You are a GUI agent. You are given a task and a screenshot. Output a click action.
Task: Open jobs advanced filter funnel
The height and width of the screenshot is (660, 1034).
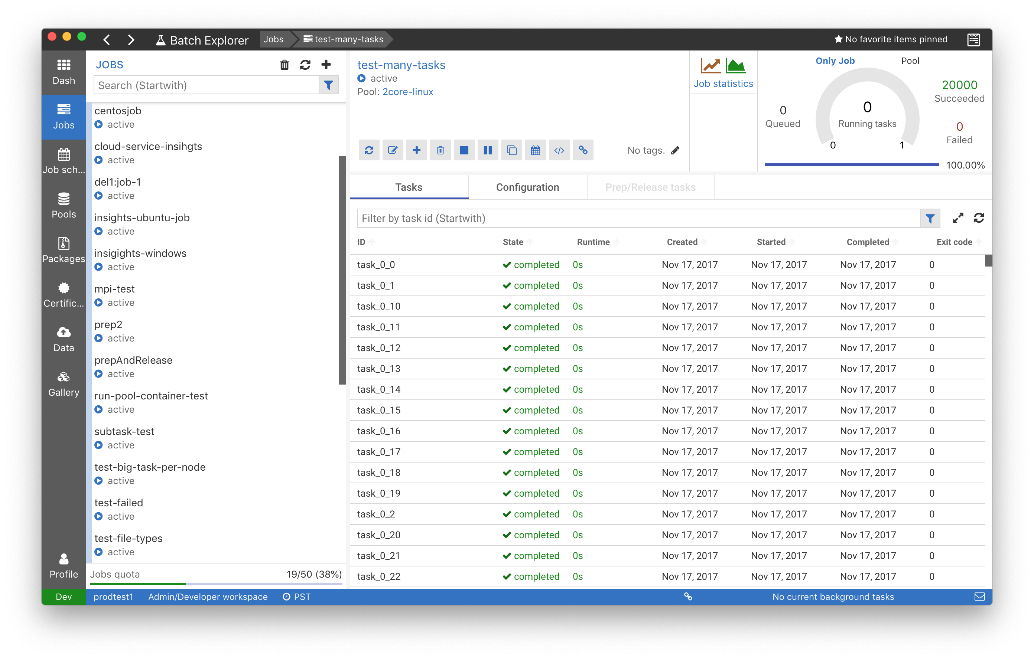pyautogui.click(x=328, y=85)
